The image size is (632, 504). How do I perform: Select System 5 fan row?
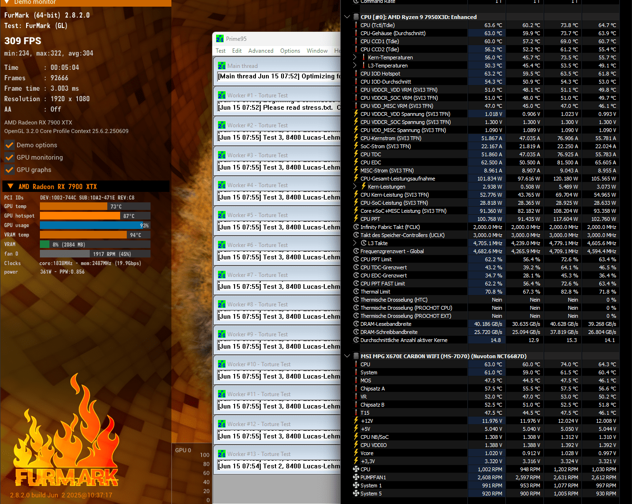pyautogui.click(x=485, y=494)
